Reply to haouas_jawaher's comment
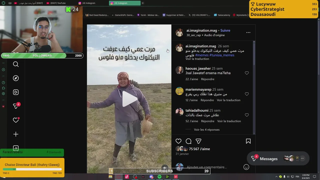This screenshot has width=320, height=180. tap(208, 79)
